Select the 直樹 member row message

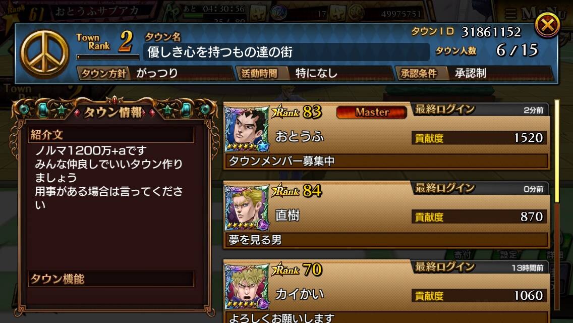click(x=386, y=240)
